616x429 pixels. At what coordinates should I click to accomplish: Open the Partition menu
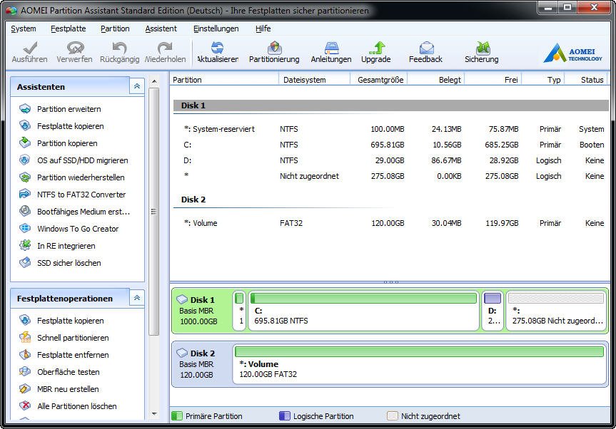(115, 29)
